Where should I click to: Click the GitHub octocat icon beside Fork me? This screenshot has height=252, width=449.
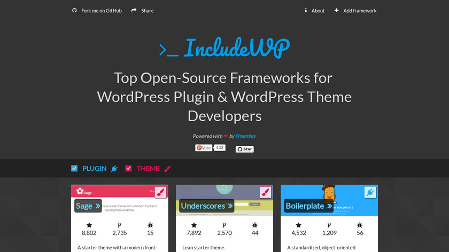(x=74, y=10)
